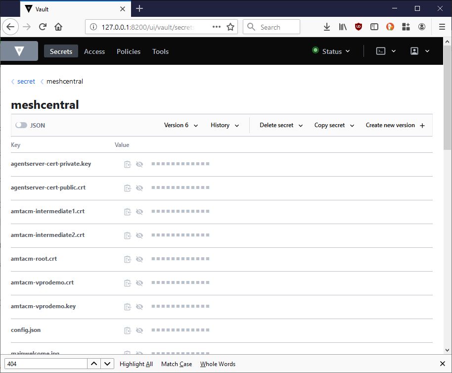Expand the Delete secret dropdown
The image size is (452, 373).
(281, 126)
